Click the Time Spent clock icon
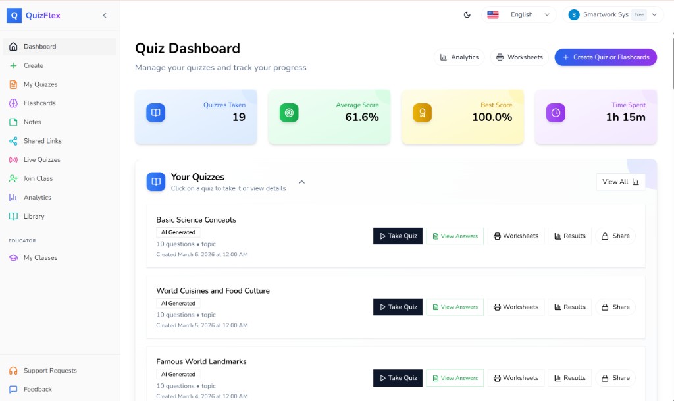Viewport: 674px width, 401px height. (556, 113)
